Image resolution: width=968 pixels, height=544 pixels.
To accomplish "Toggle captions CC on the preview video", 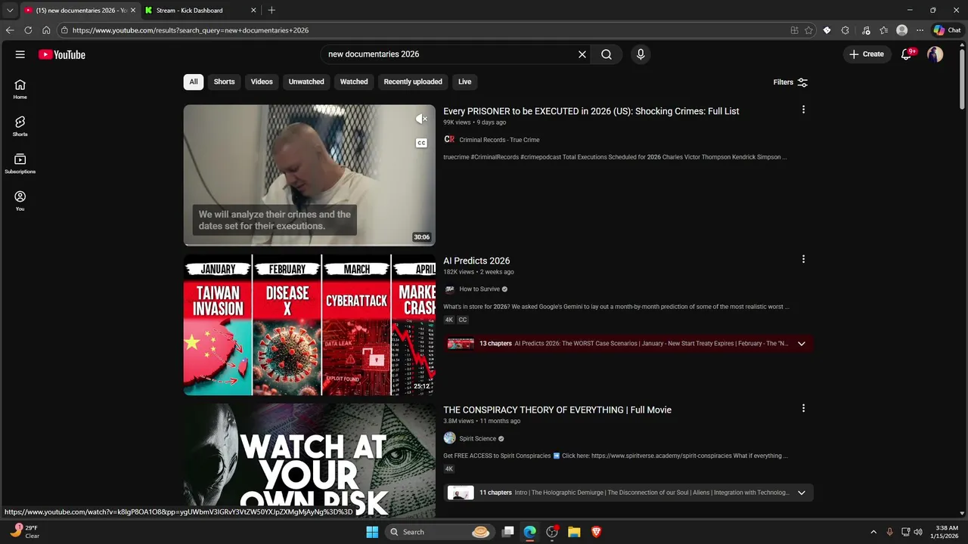I will pyautogui.click(x=421, y=143).
